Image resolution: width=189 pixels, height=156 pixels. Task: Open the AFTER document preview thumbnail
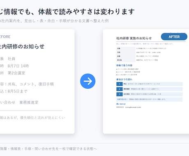coord(146,81)
